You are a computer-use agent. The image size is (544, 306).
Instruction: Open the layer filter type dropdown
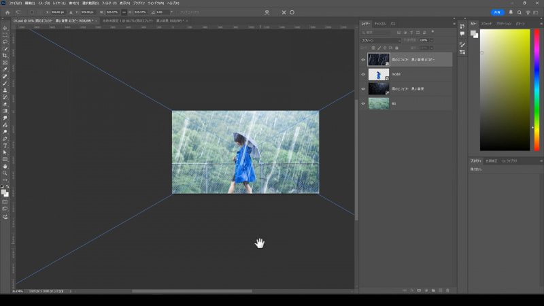click(x=376, y=32)
